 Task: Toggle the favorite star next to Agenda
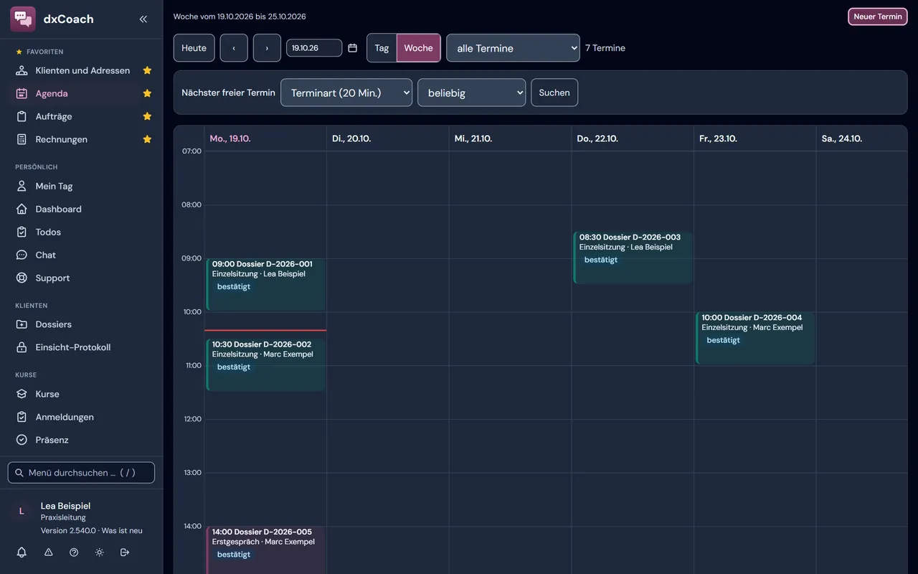tap(147, 93)
